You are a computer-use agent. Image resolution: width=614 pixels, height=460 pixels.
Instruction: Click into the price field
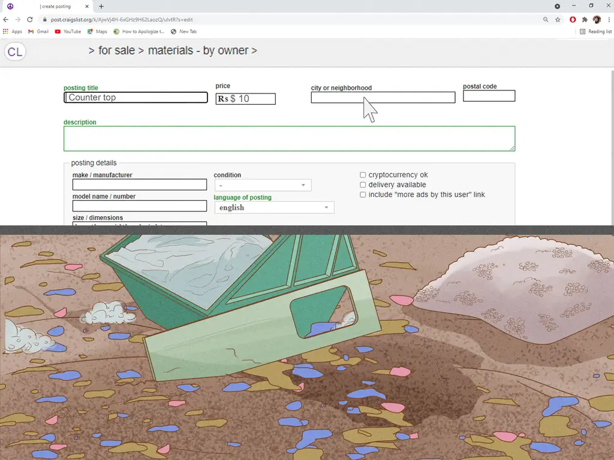pos(245,99)
